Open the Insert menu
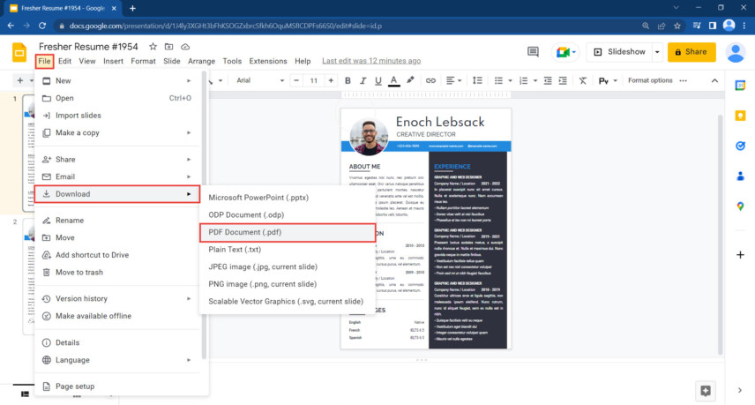The image size is (755, 405). tap(113, 61)
